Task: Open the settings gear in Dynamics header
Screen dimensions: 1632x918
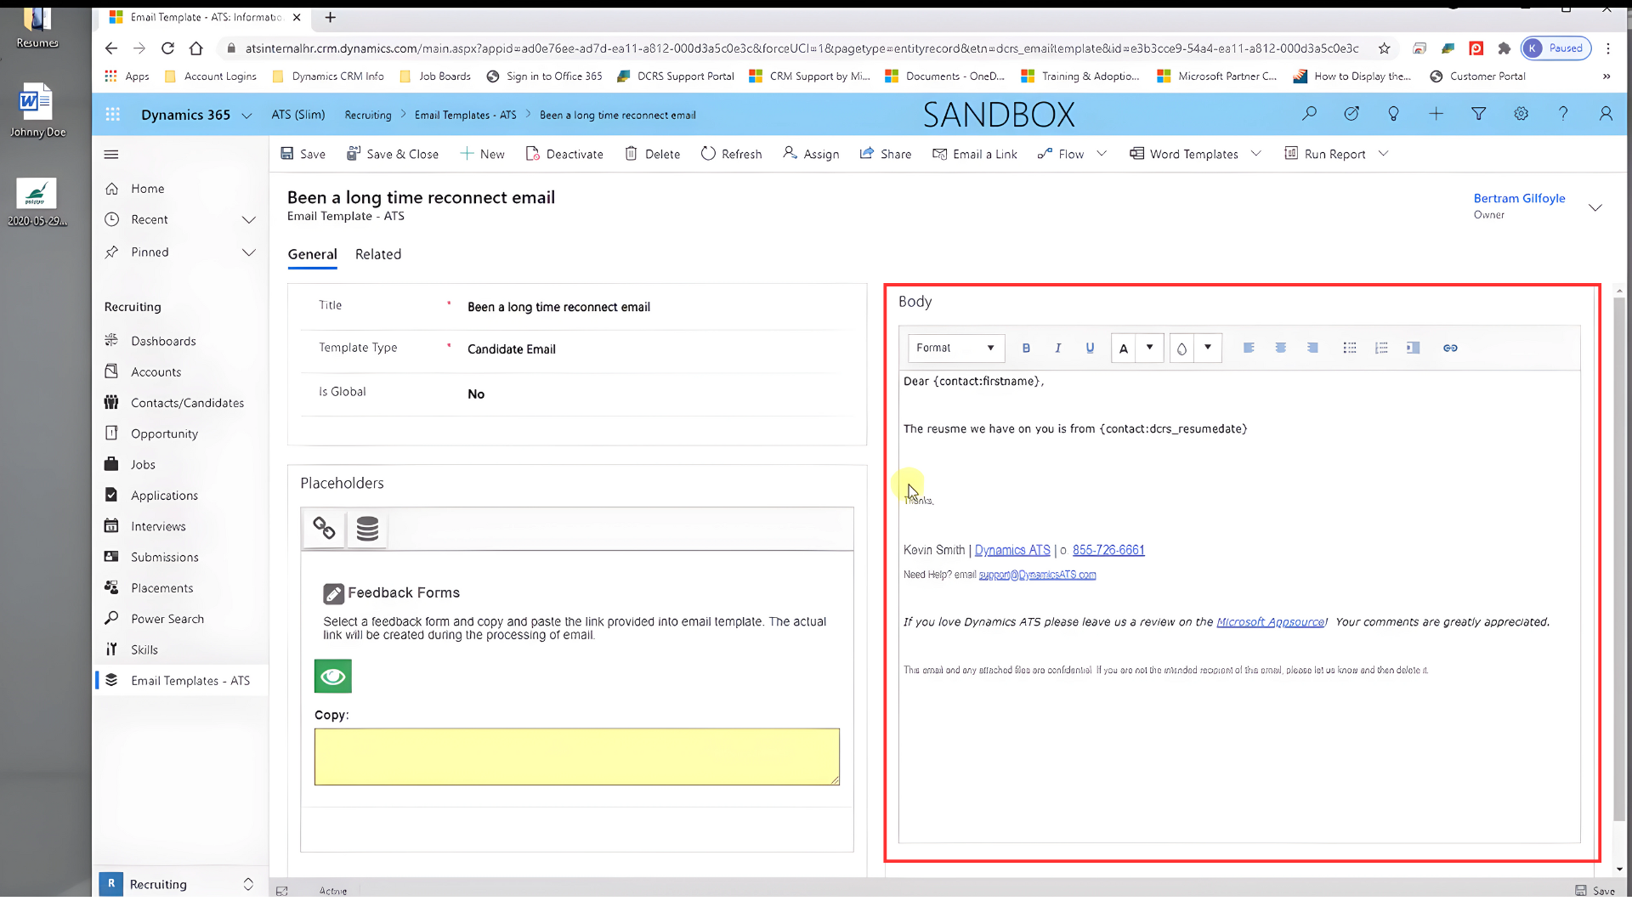Action: 1521,114
